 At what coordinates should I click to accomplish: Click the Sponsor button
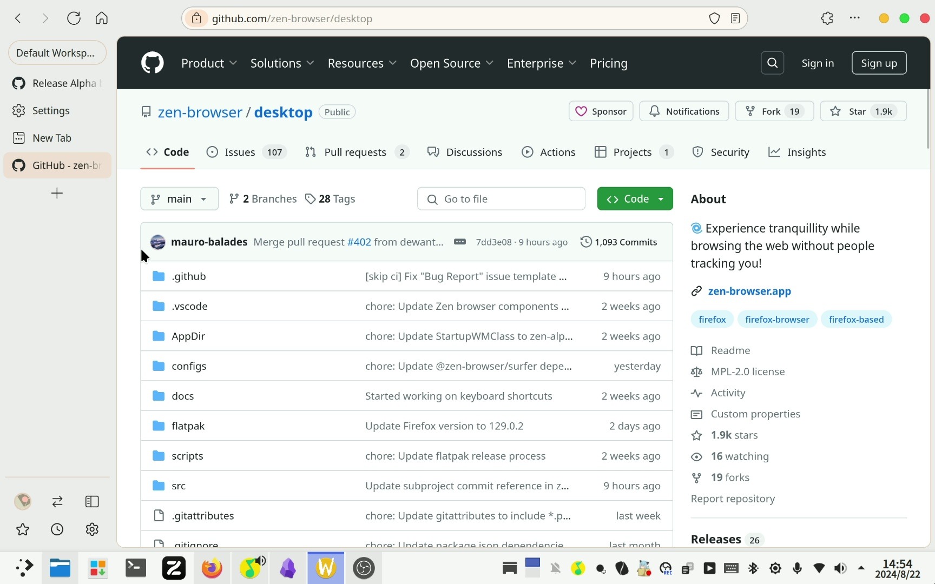[x=601, y=111]
